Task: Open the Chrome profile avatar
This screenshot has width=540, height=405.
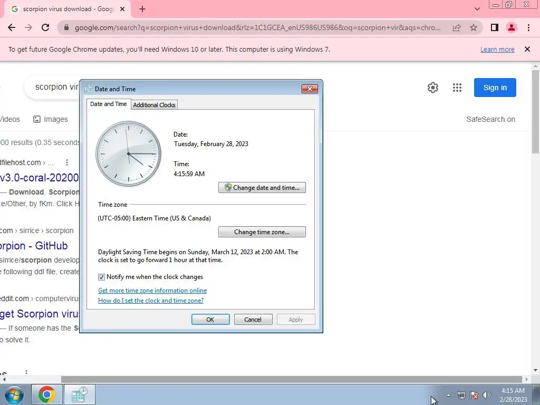Action: click(x=512, y=27)
